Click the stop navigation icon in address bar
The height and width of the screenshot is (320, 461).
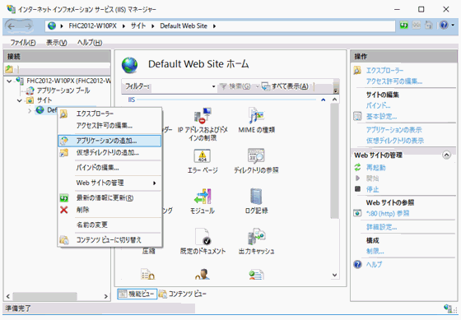[417, 26]
